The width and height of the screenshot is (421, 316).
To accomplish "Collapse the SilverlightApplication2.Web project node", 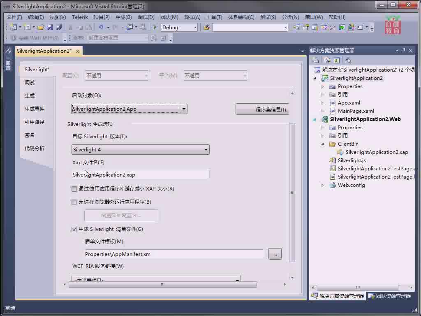I will click(315, 119).
